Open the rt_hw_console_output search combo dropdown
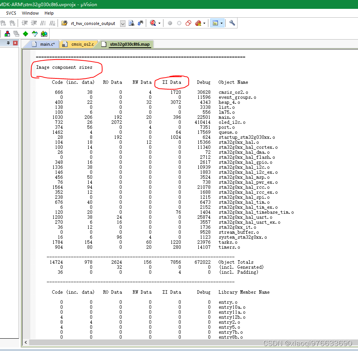Image resolution: width=358 pixels, height=351 pixels. click(123, 23)
